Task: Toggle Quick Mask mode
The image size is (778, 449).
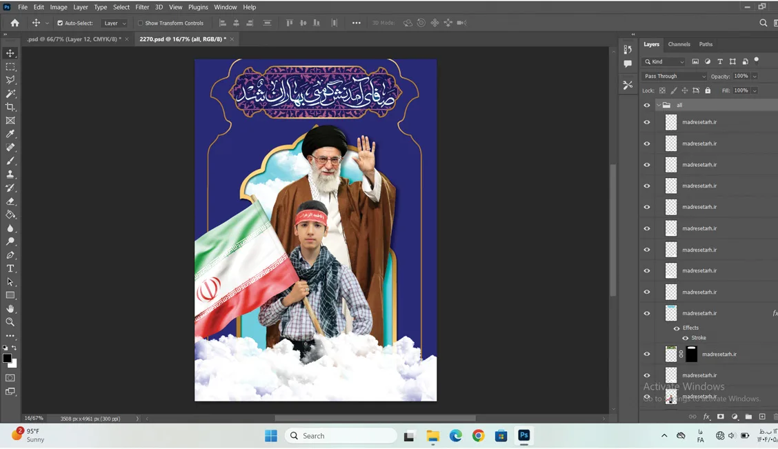Action: [x=10, y=378]
